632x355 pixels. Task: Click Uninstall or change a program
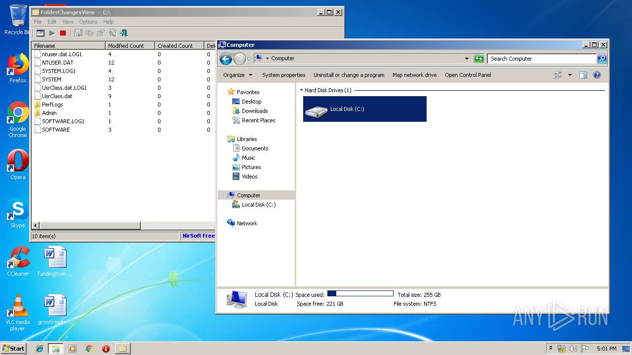(x=349, y=75)
